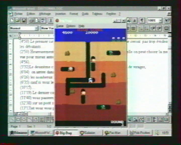The height and width of the screenshot is (145, 181).
Task: Open Word's Insertion menu
Action: tap(60, 14)
